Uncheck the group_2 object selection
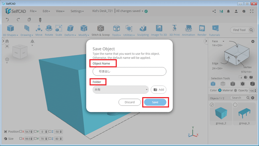This screenshot has height=146, width=259. click(212, 105)
